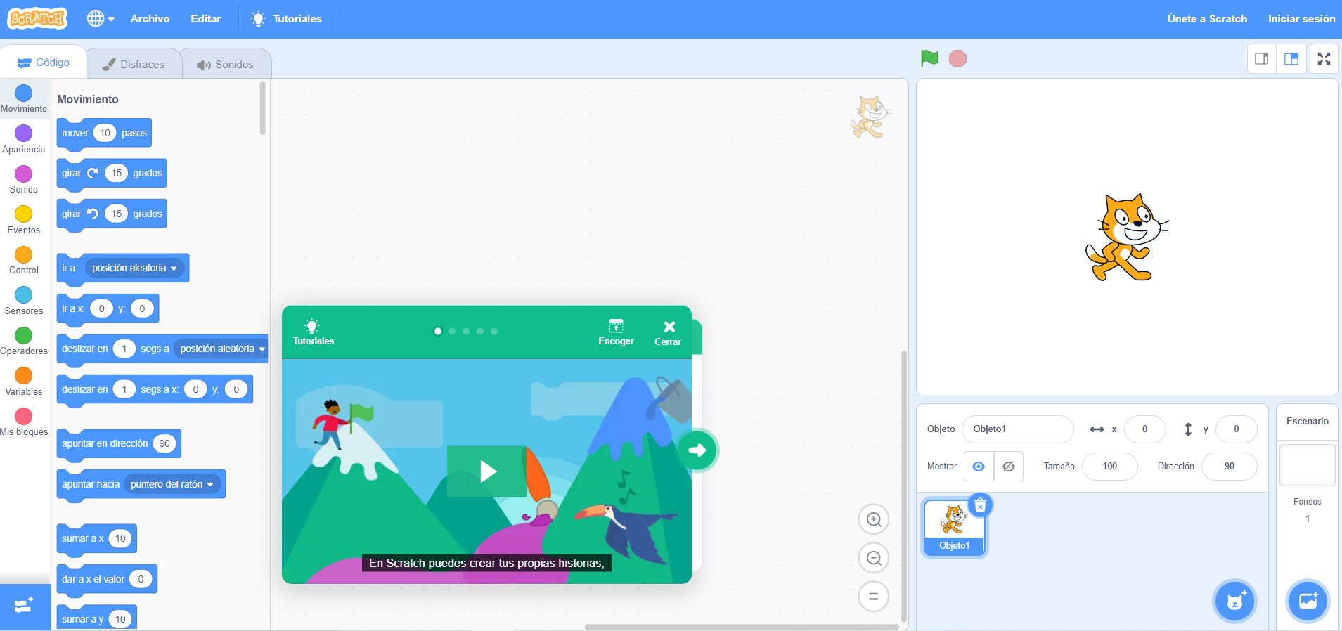
Task: Select the Control block category
Action: pos(24,260)
